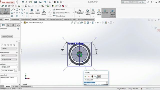This screenshot has height=90, width=160.
Task: Select the Smart Dimension tool
Action: click(6, 12)
